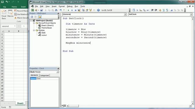Click the Cut scissors icon in VBA toolbar
Image resolution: width=195 pixels, height=109 pixels.
click(x=46, y=10)
